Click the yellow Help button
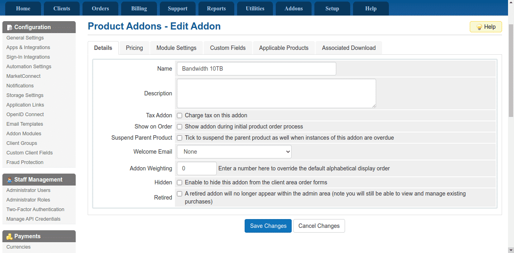 click(x=486, y=27)
